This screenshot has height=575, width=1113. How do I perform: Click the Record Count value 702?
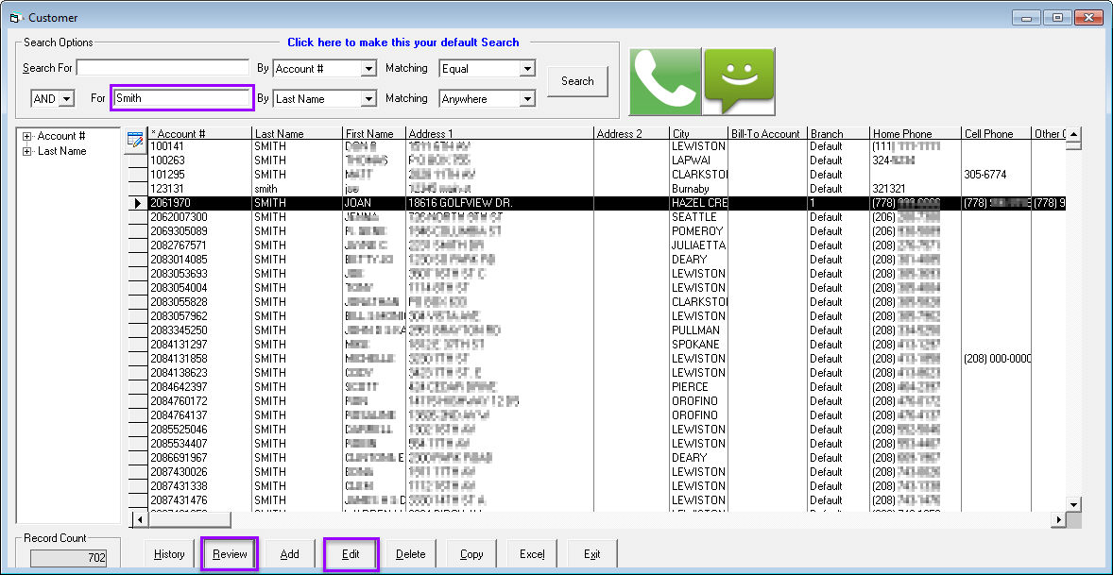[68, 559]
